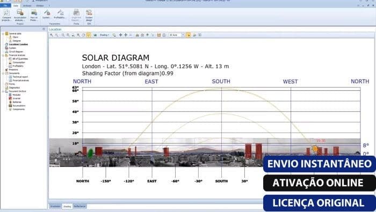Select the highlighted pan hand tool
Screen dimensions: 376x212
click(89, 35)
